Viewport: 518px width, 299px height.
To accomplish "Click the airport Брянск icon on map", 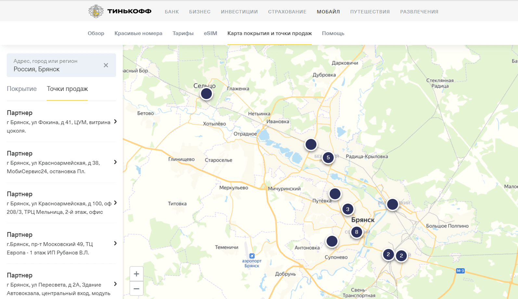I will click(252, 256).
